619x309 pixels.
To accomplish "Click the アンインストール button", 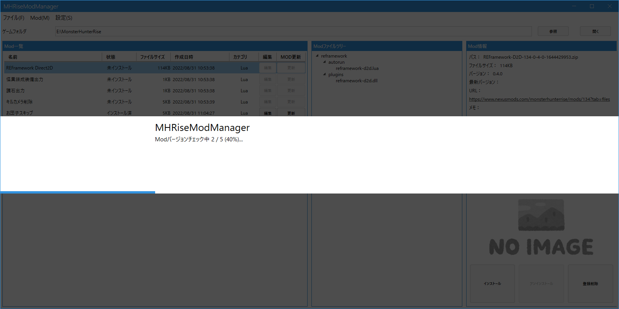I will tap(541, 284).
